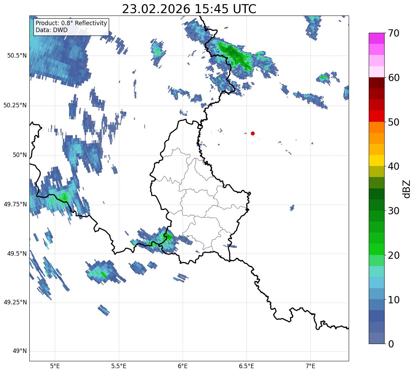The image size is (415, 373).
Task: Select the 50.25°N latitude label
Action: pos(15,105)
